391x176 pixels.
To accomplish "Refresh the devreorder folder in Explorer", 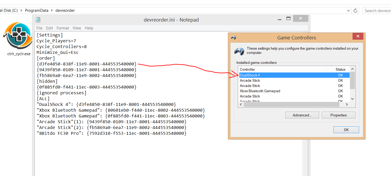I will click(355, 11).
